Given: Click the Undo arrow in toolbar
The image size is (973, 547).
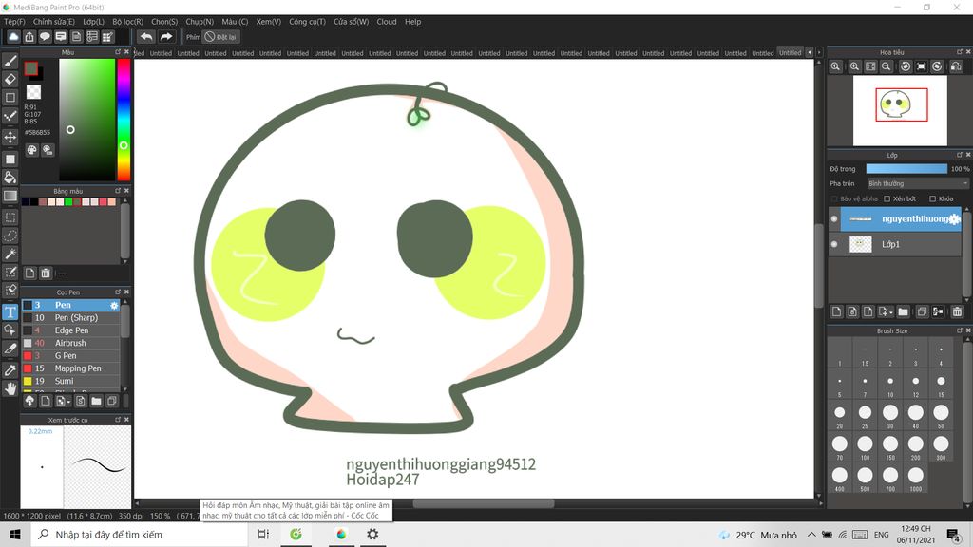Looking at the screenshot, I should coord(146,37).
